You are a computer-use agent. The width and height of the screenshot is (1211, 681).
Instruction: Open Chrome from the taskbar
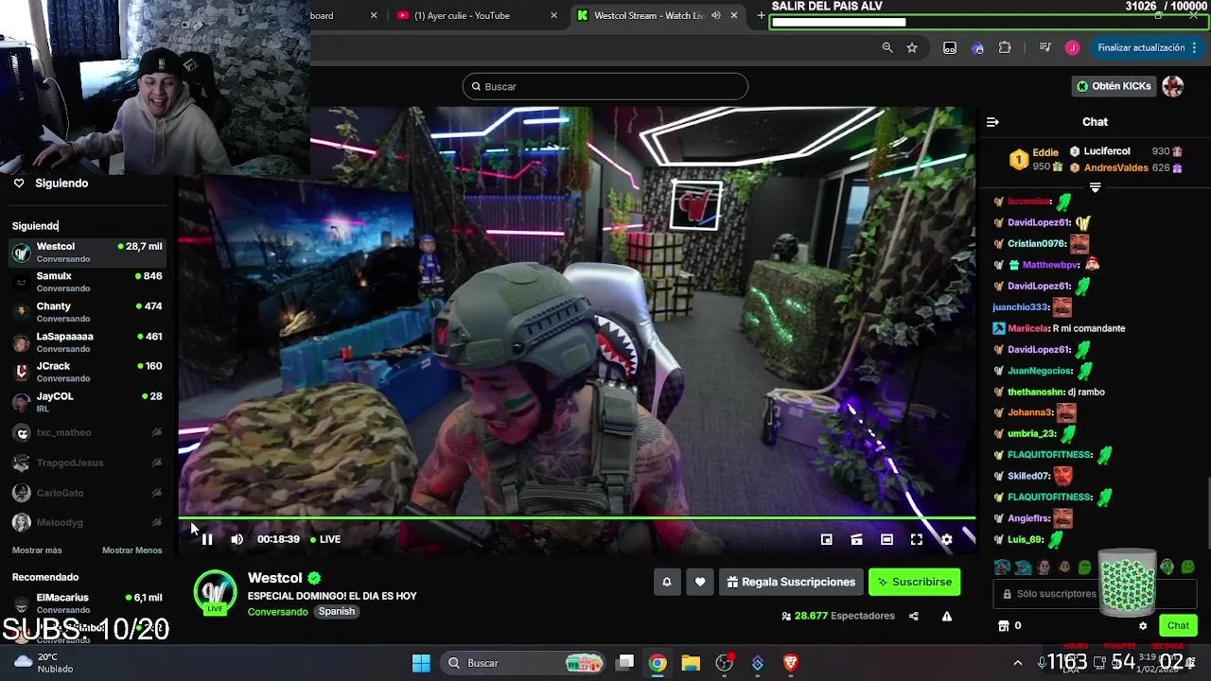[x=657, y=663]
